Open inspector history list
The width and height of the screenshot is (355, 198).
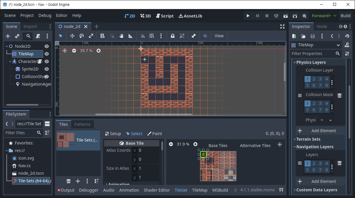pos(347,36)
